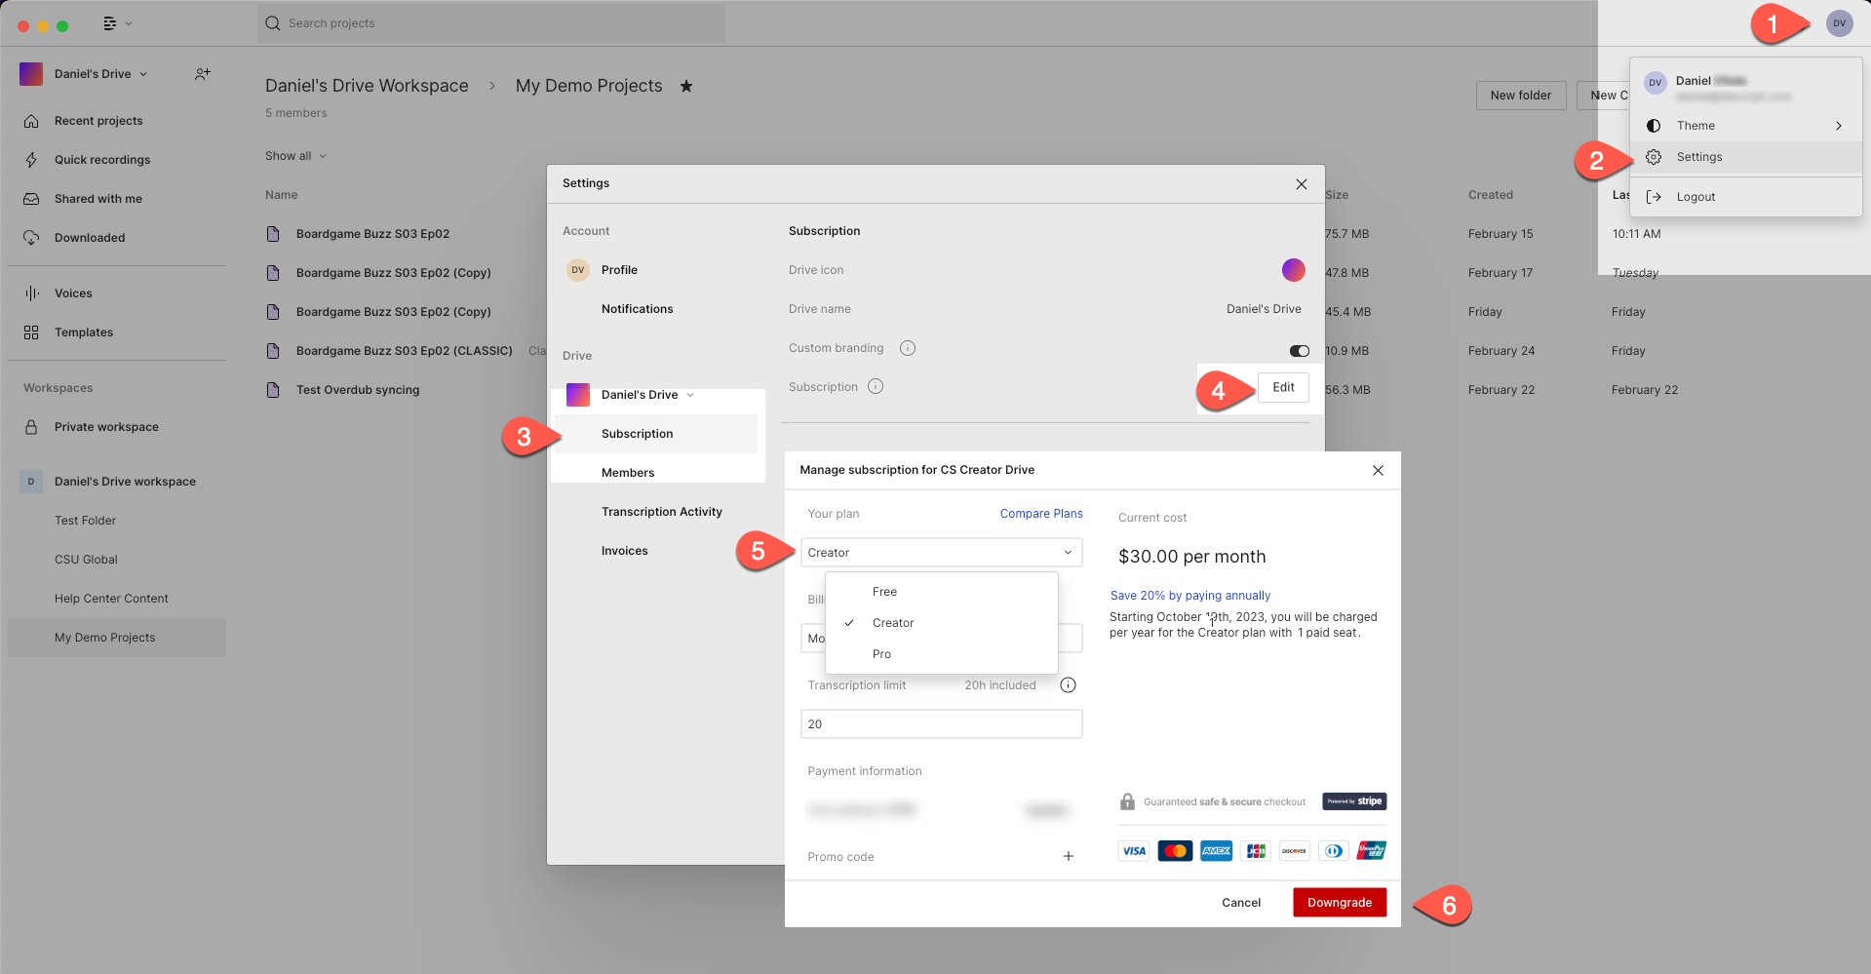Click the star favorite icon beside My Demo Projects
1871x974 pixels.
(686, 86)
